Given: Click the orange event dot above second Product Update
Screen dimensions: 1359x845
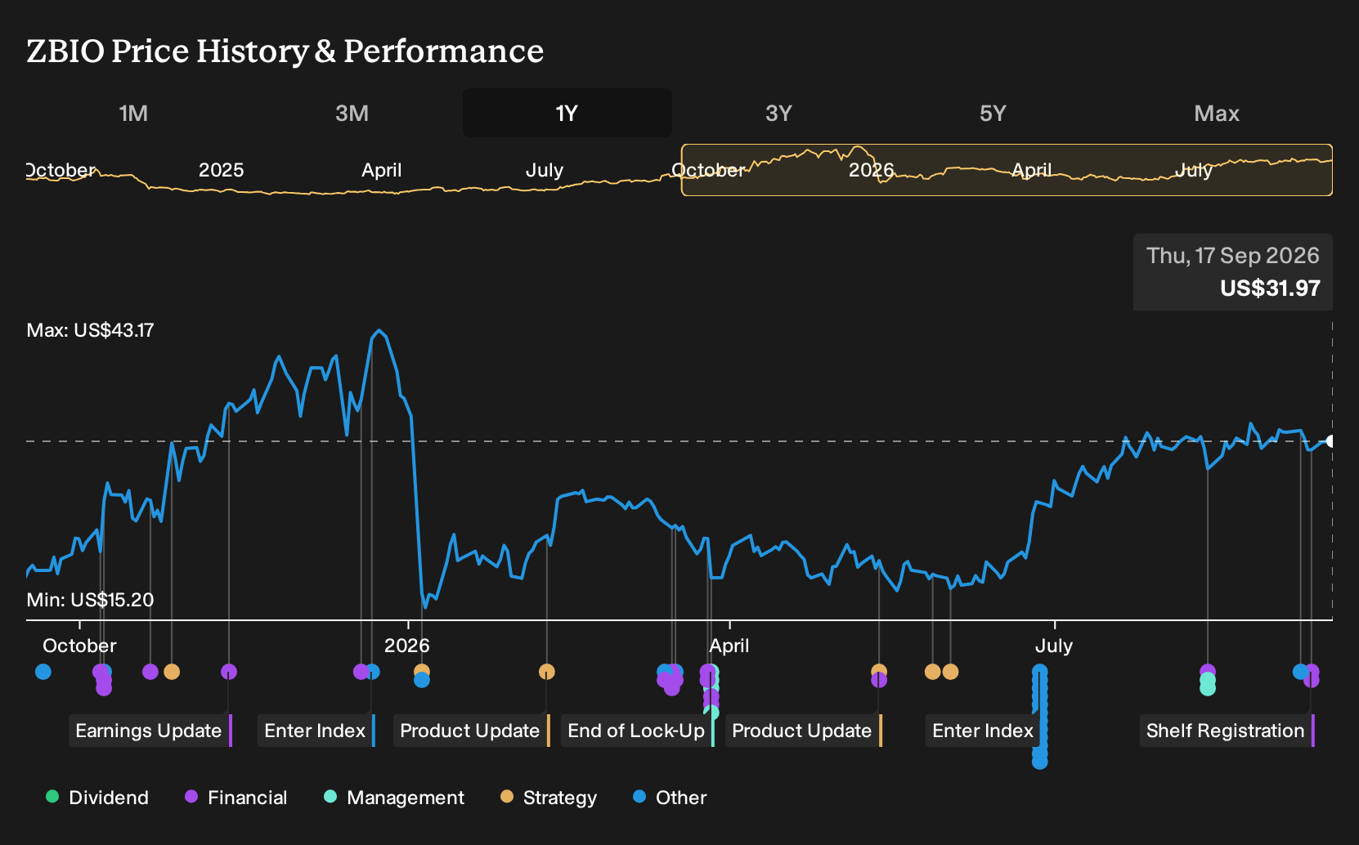Looking at the screenshot, I should 879,671.
